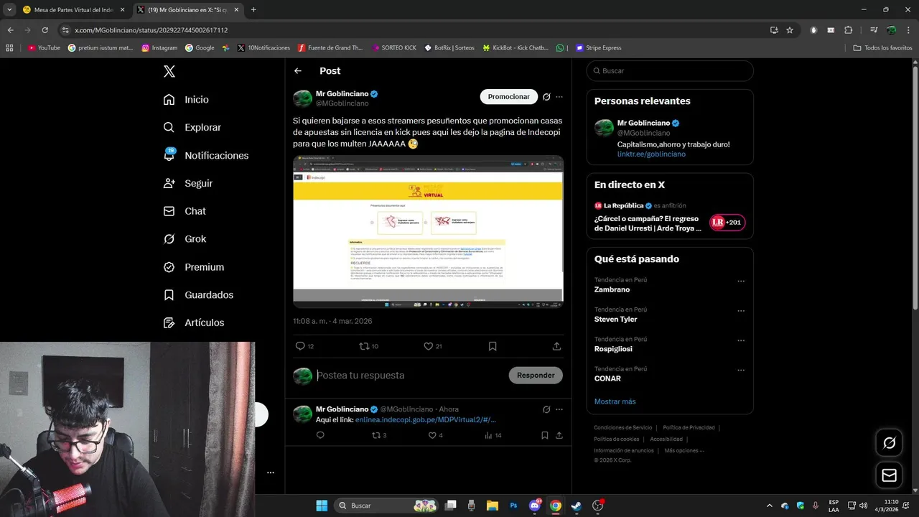This screenshot has height=517, width=919.
Task: Open options for Rospigliosi trend
Action: click(x=741, y=340)
